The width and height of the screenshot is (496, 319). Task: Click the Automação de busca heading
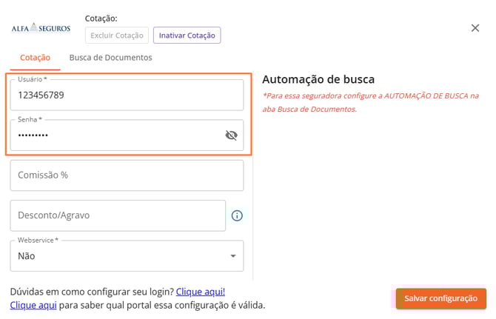pyautogui.click(x=318, y=79)
